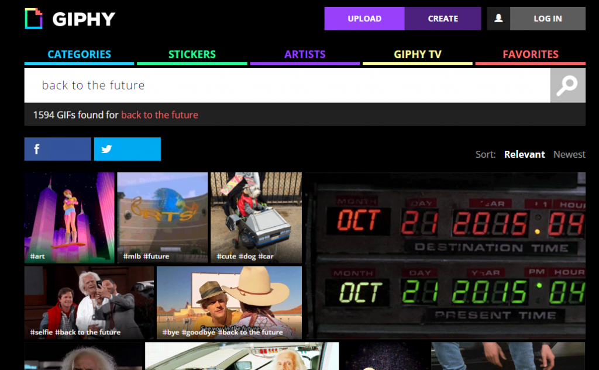Click the user profile icon

point(498,18)
